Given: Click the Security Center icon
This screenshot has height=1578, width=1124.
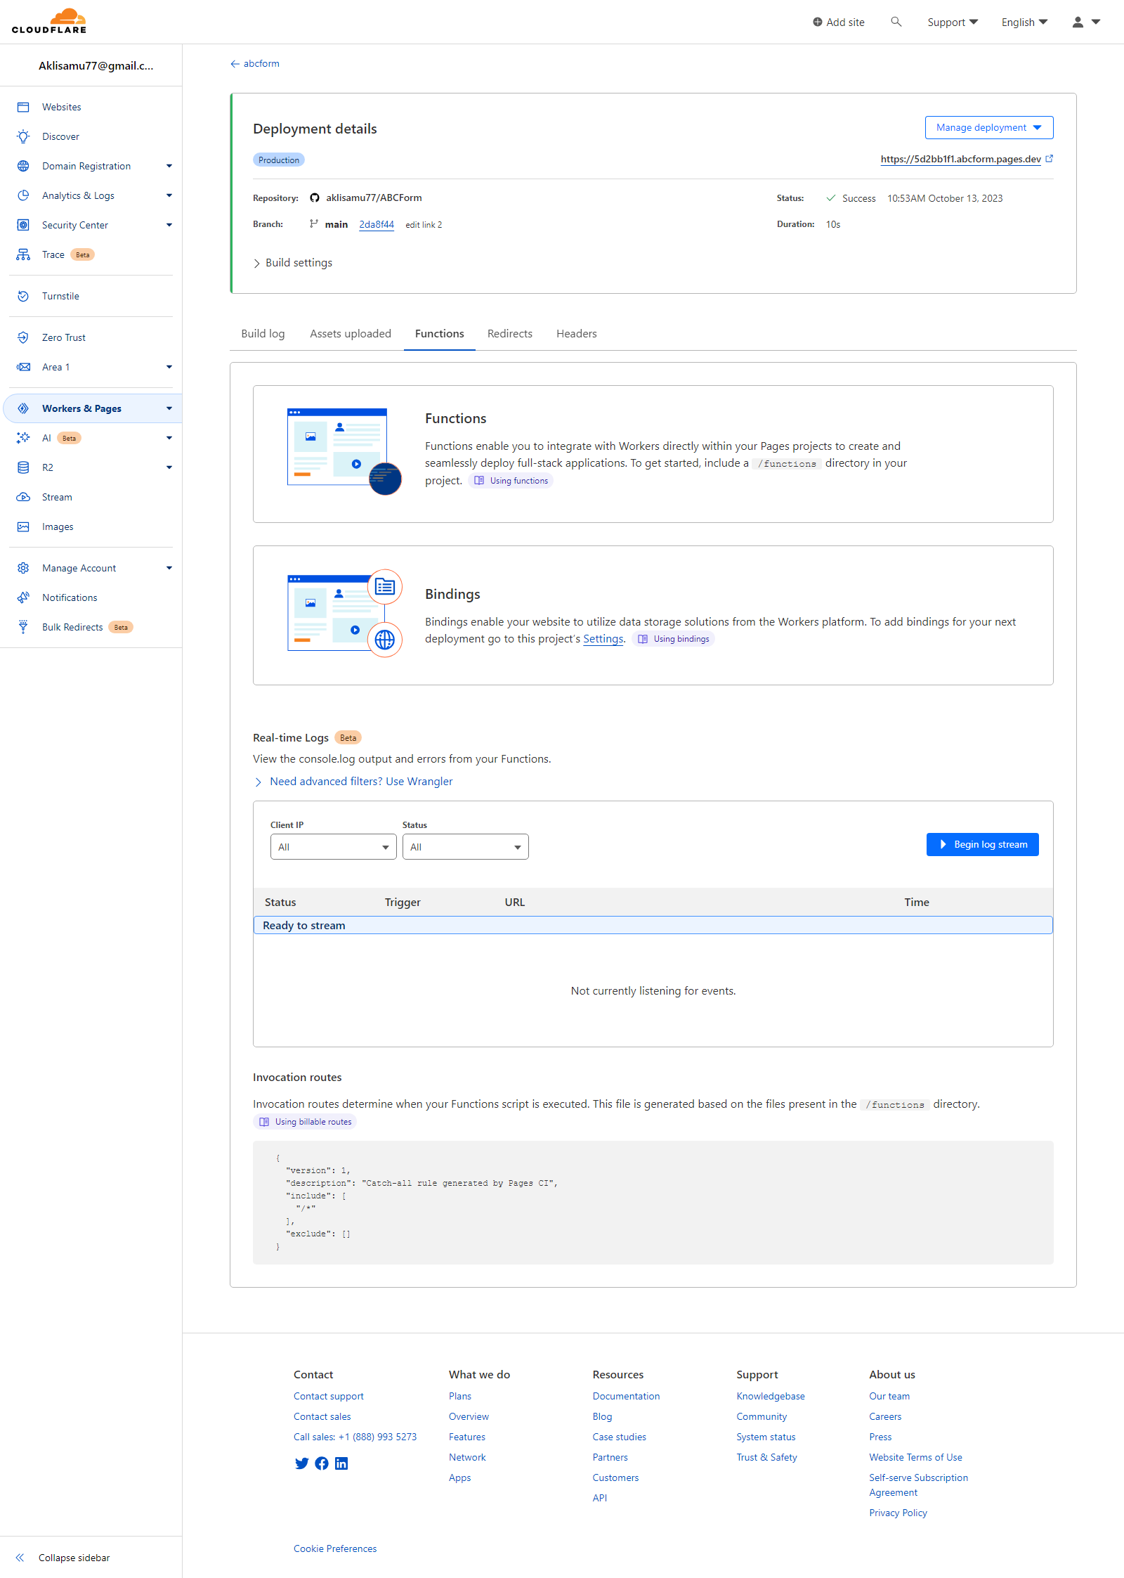Looking at the screenshot, I should click(23, 225).
